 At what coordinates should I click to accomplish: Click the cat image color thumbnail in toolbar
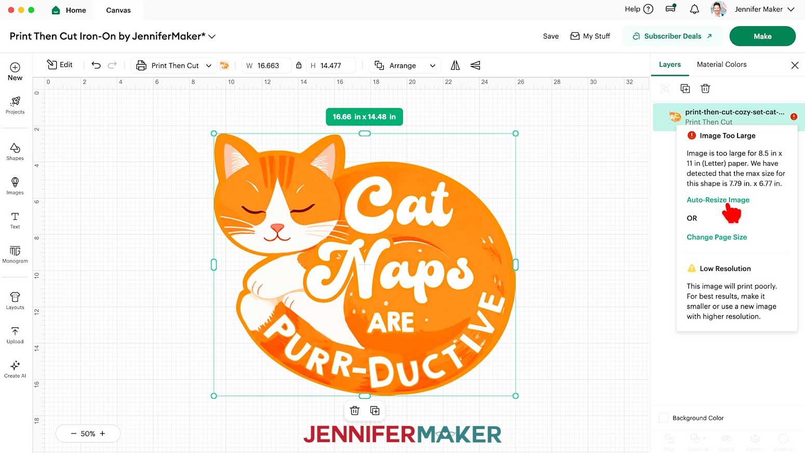pos(224,65)
